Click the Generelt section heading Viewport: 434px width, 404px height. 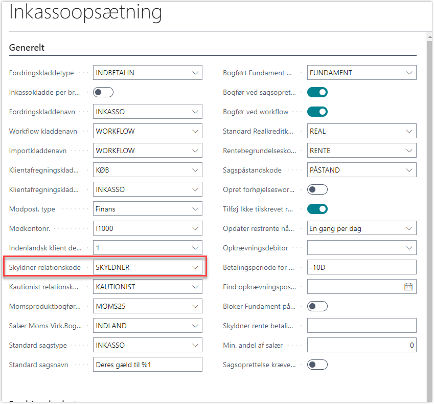[x=27, y=48]
